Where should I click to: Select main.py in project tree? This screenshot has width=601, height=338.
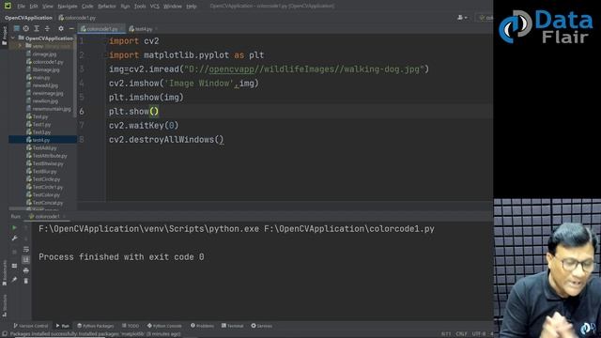coord(38,77)
